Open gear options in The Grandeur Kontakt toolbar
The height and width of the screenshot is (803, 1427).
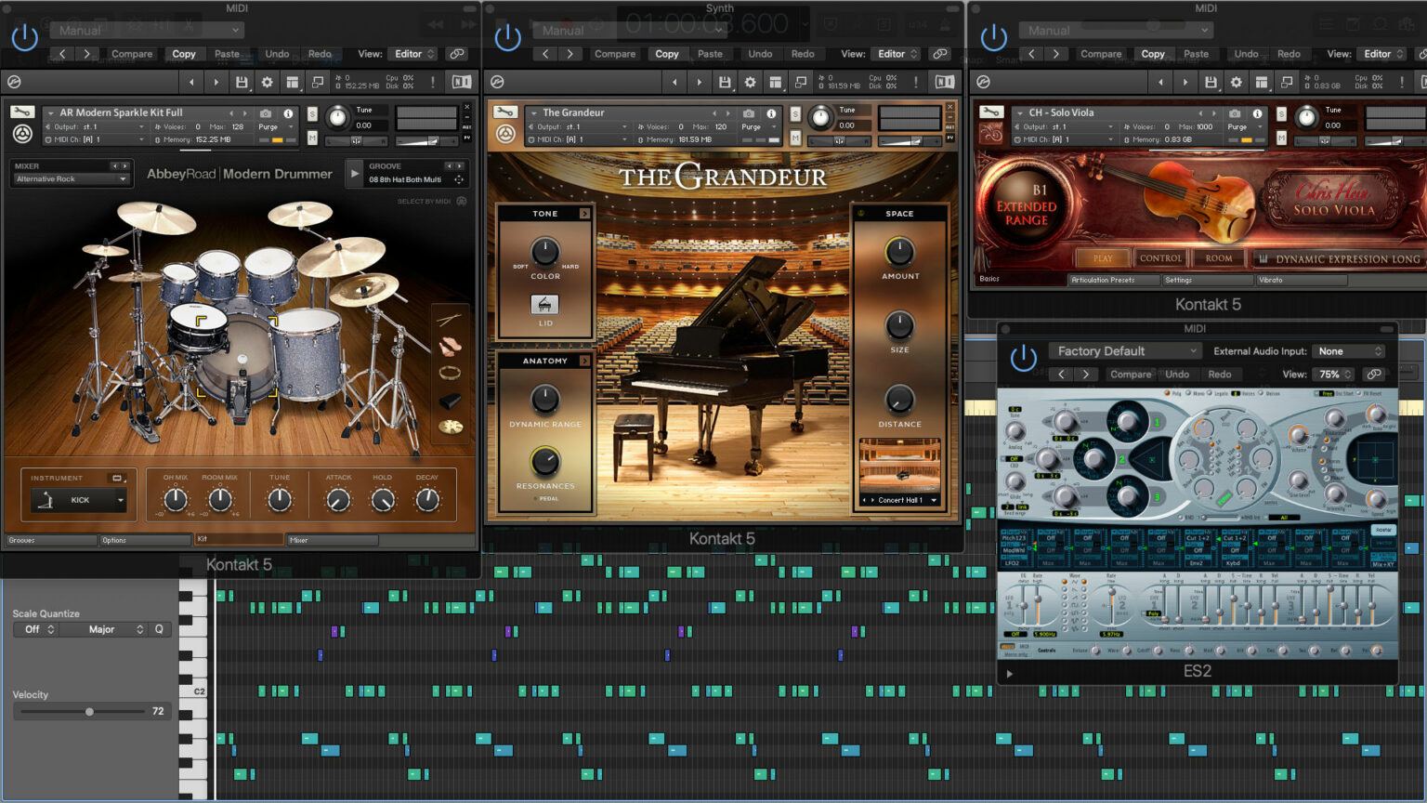(751, 82)
